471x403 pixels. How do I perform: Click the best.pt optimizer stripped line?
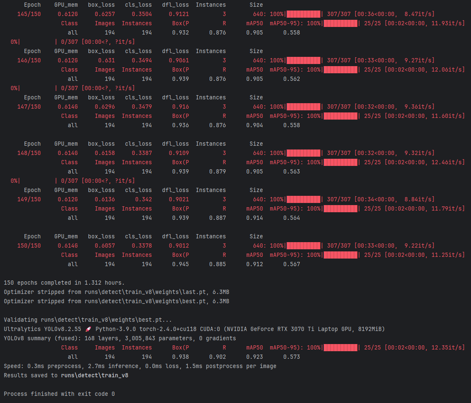click(117, 302)
